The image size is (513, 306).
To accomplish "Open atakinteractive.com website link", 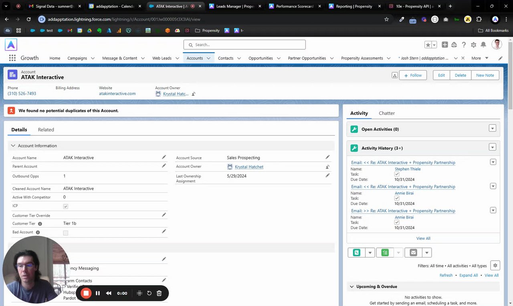I will (117, 93).
